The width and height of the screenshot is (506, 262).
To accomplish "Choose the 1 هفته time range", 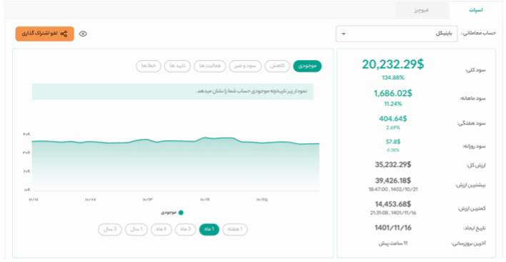I will pos(235,229).
